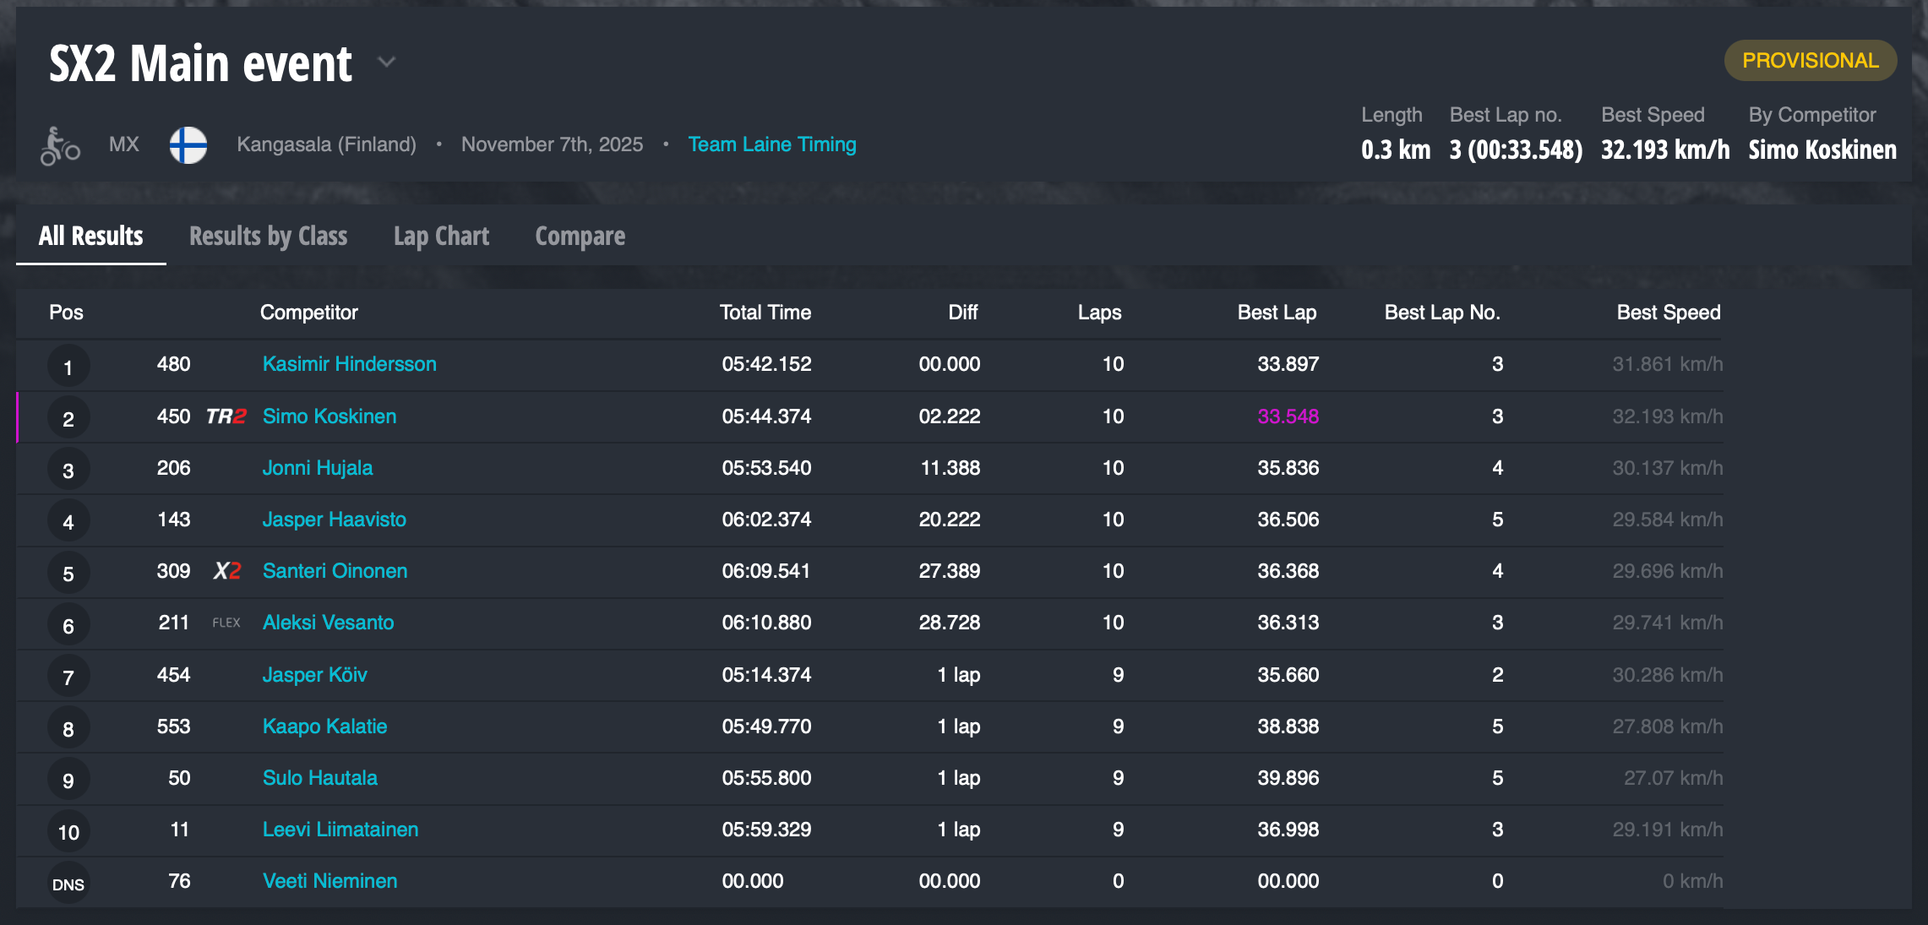Click the motocross rider icon
Viewport: 1928px width, 925px height.
pyautogui.click(x=60, y=146)
